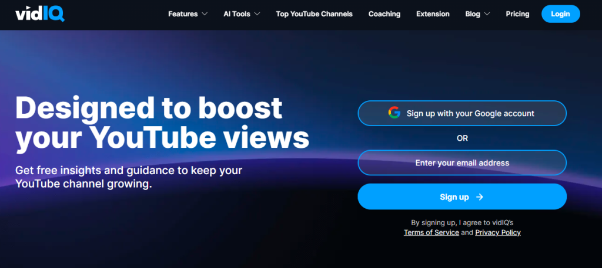Sign up with your Google account

[462, 113]
